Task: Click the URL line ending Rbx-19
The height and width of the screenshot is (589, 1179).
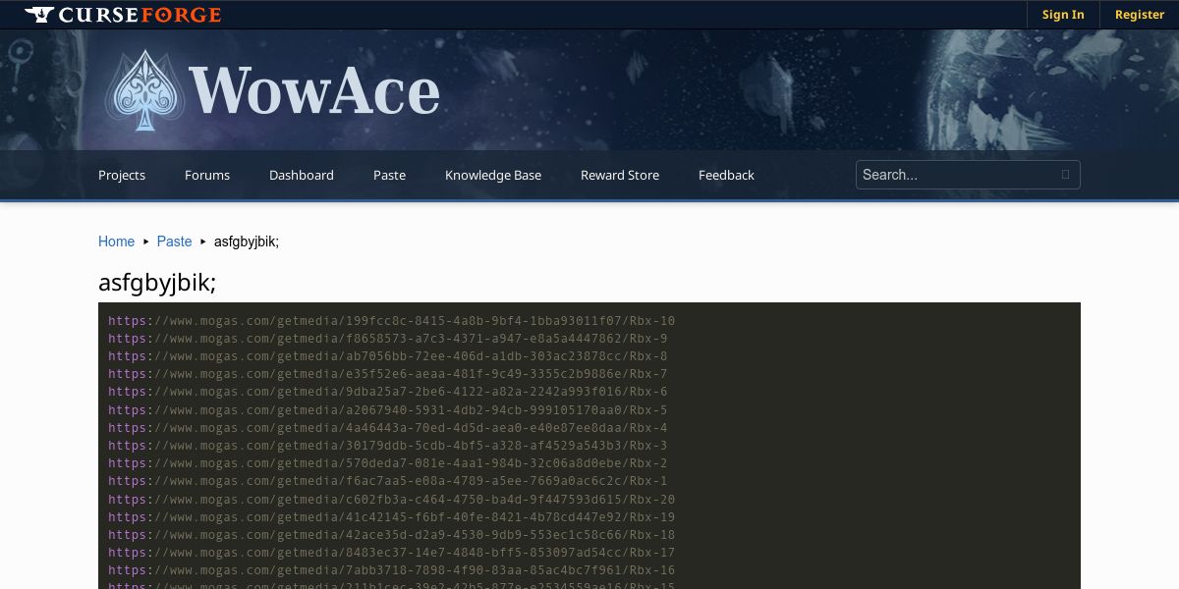Action: (x=391, y=517)
